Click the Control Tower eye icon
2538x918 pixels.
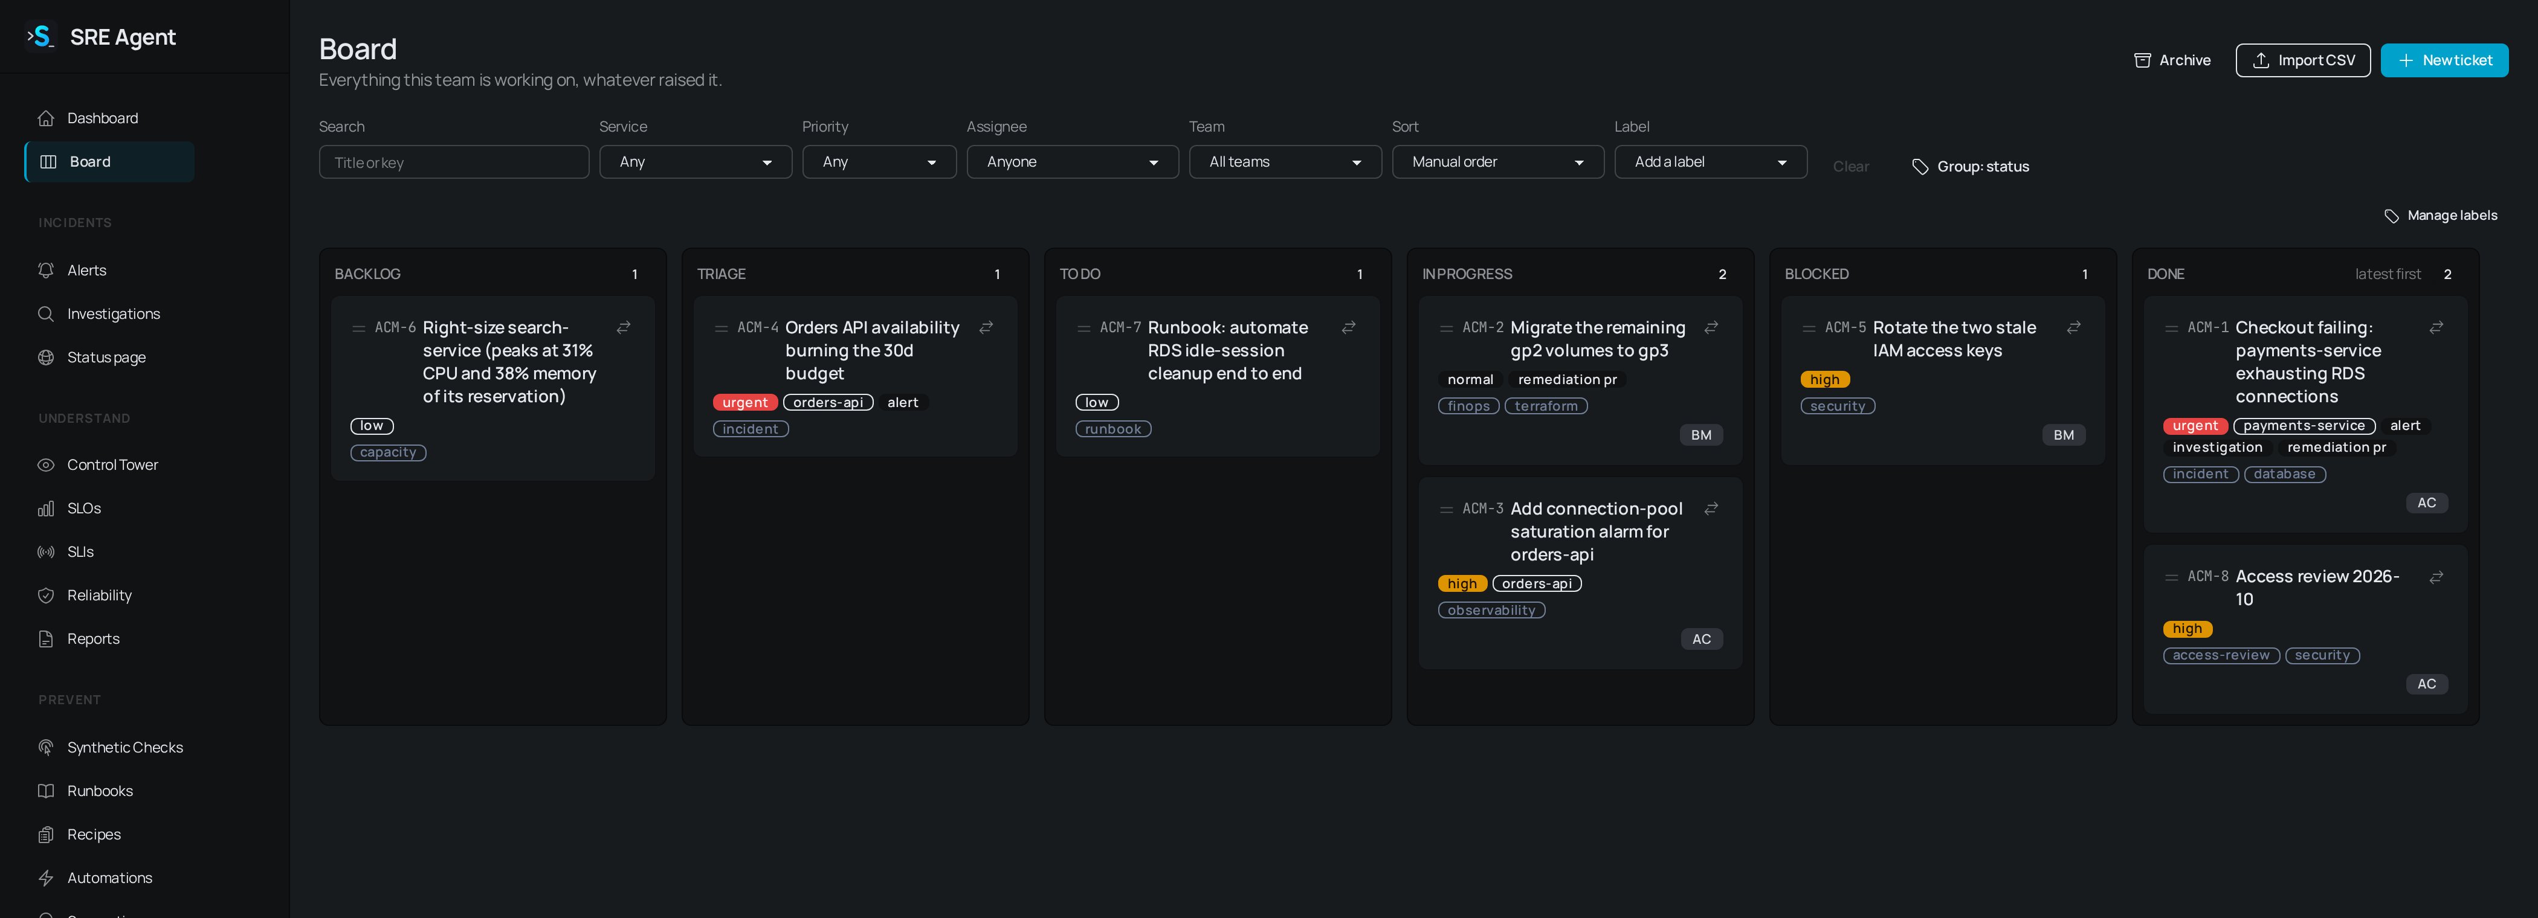point(45,465)
